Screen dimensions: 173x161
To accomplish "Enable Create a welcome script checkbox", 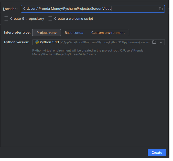I will point(50,18).
